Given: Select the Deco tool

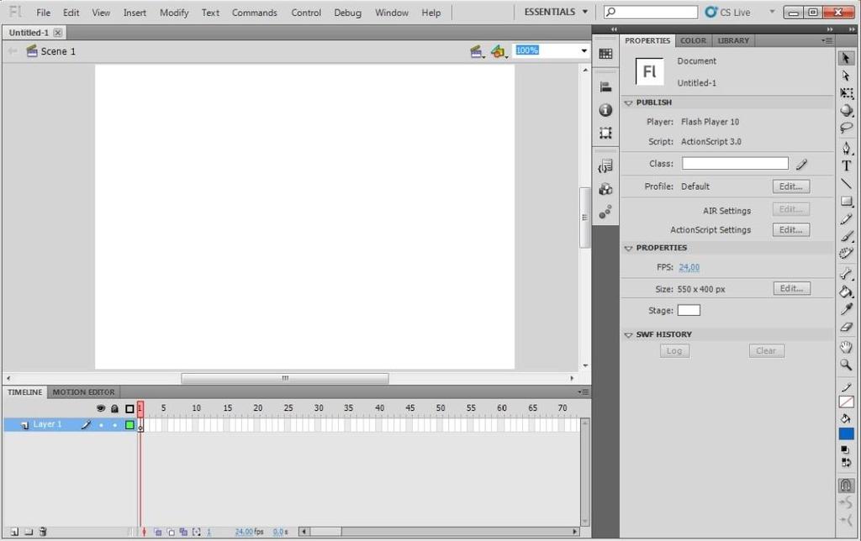Looking at the screenshot, I should (x=846, y=254).
